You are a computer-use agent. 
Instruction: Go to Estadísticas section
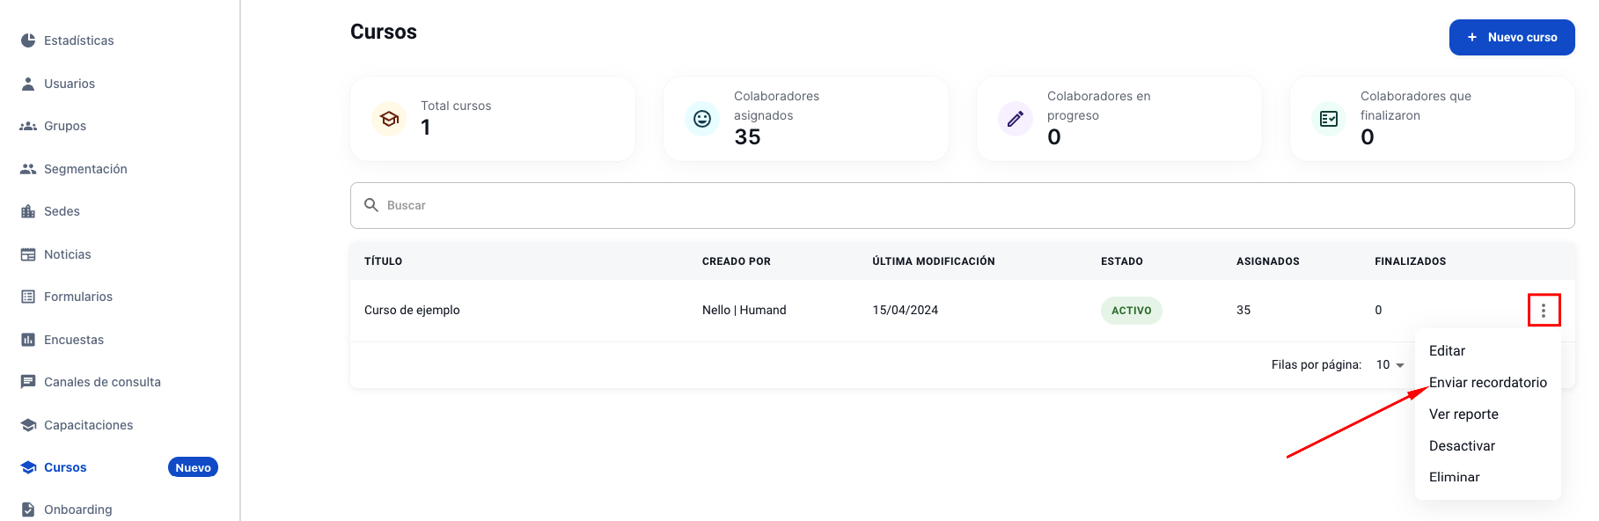(79, 40)
